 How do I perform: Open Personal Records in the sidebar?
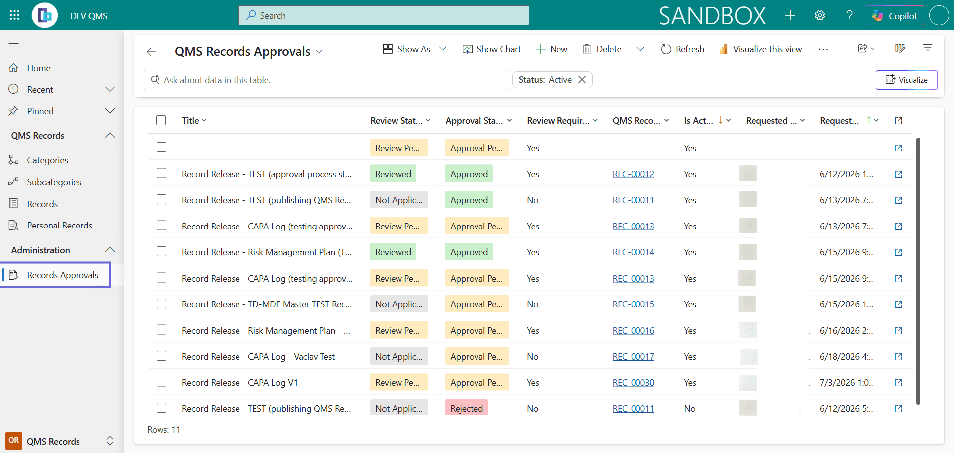click(x=60, y=226)
